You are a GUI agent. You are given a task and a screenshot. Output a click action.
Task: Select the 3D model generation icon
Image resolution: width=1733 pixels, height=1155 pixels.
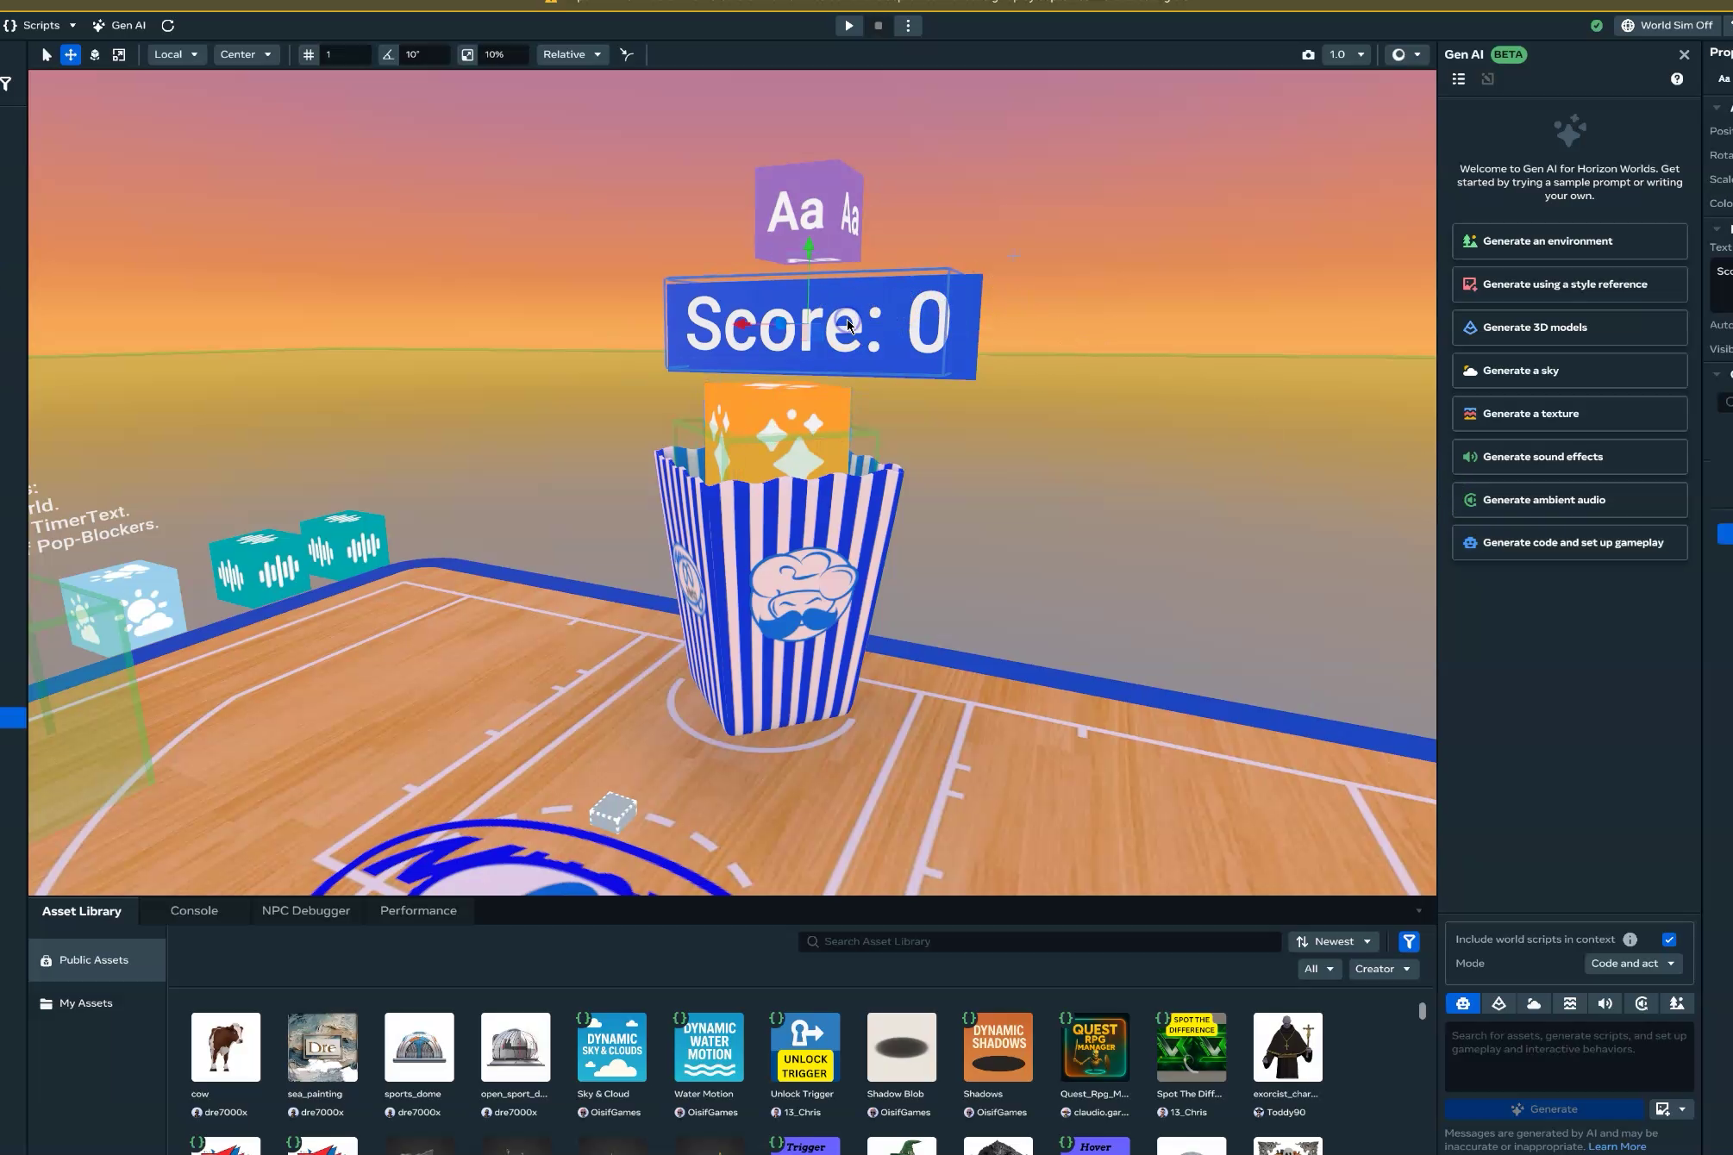pyautogui.click(x=1498, y=1003)
